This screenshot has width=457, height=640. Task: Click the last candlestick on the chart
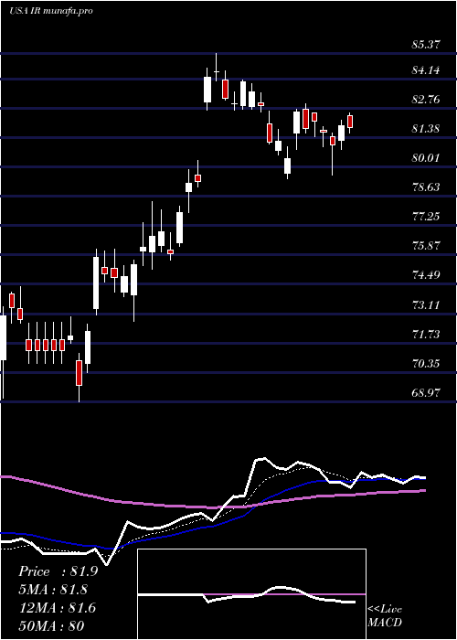(x=350, y=122)
